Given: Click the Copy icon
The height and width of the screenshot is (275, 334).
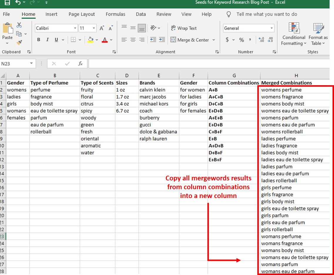Looking at the screenshot, I should (x=19, y=34).
